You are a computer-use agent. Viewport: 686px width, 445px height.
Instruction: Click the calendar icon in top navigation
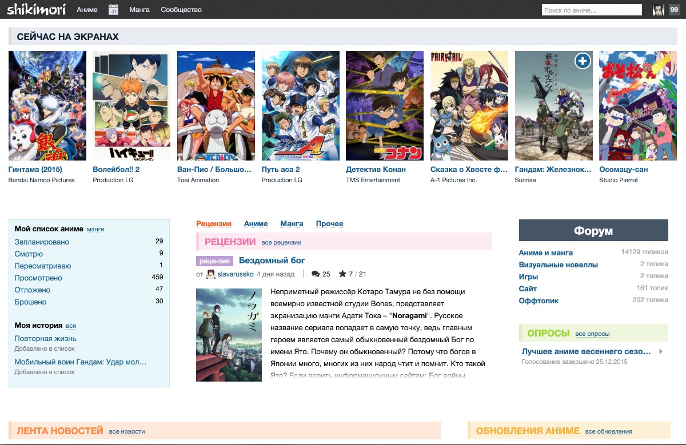click(113, 10)
